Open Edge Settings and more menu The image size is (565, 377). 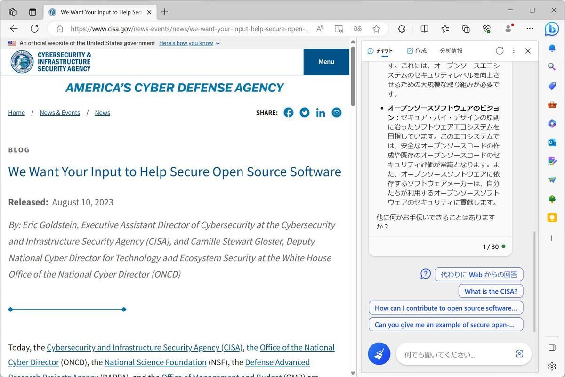530,29
